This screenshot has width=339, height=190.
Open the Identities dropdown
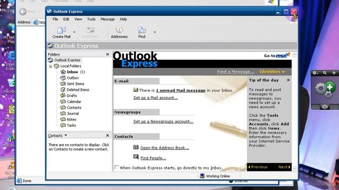(x=272, y=72)
